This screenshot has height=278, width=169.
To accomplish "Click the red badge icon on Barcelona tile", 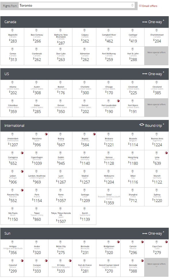I will [46, 134].
